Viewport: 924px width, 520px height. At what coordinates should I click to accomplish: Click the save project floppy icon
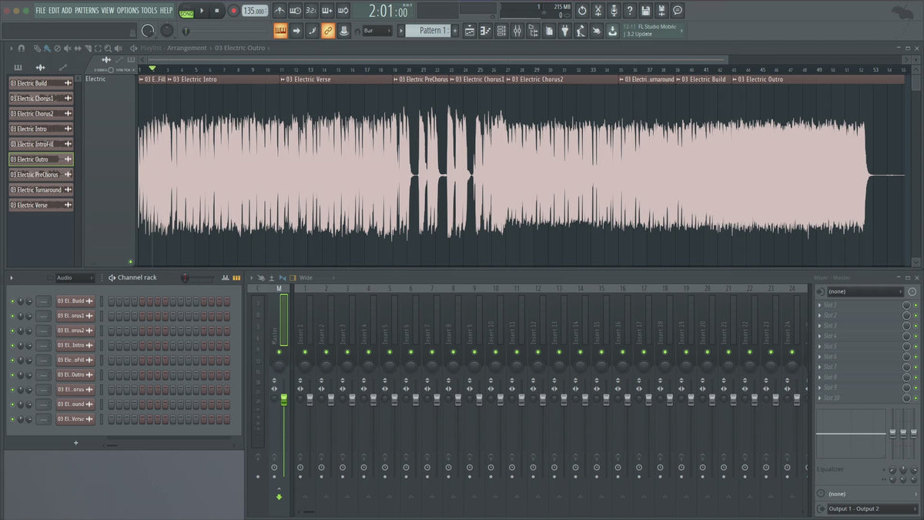point(645,11)
